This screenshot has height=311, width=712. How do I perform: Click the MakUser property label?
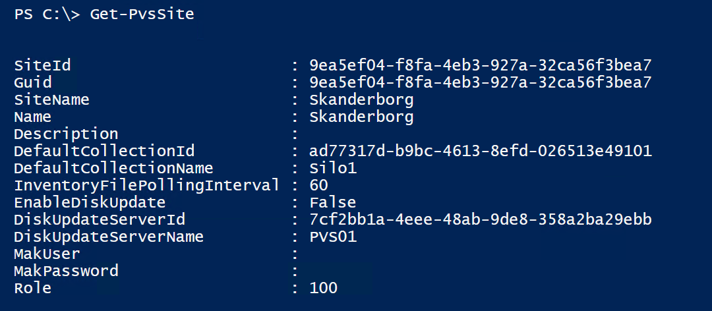(x=47, y=254)
